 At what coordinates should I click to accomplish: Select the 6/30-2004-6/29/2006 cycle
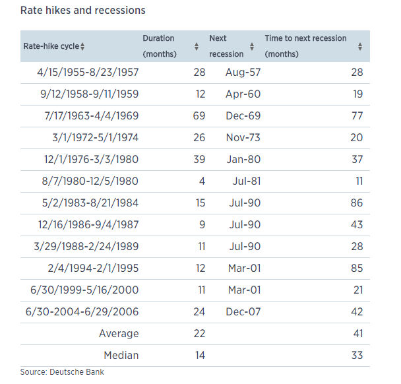pos(82,312)
